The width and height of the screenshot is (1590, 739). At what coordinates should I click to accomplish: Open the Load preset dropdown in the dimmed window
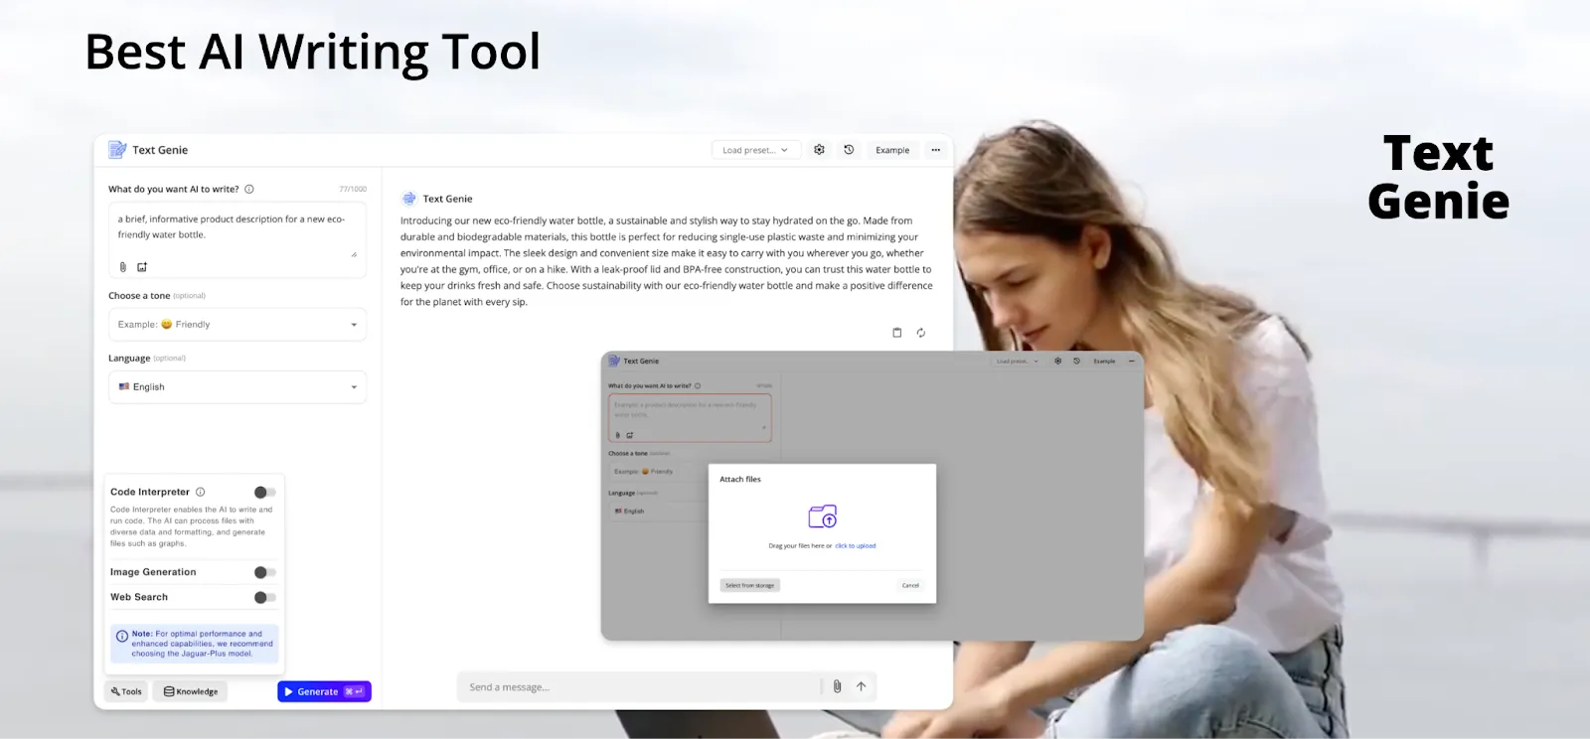[1017, 361]
